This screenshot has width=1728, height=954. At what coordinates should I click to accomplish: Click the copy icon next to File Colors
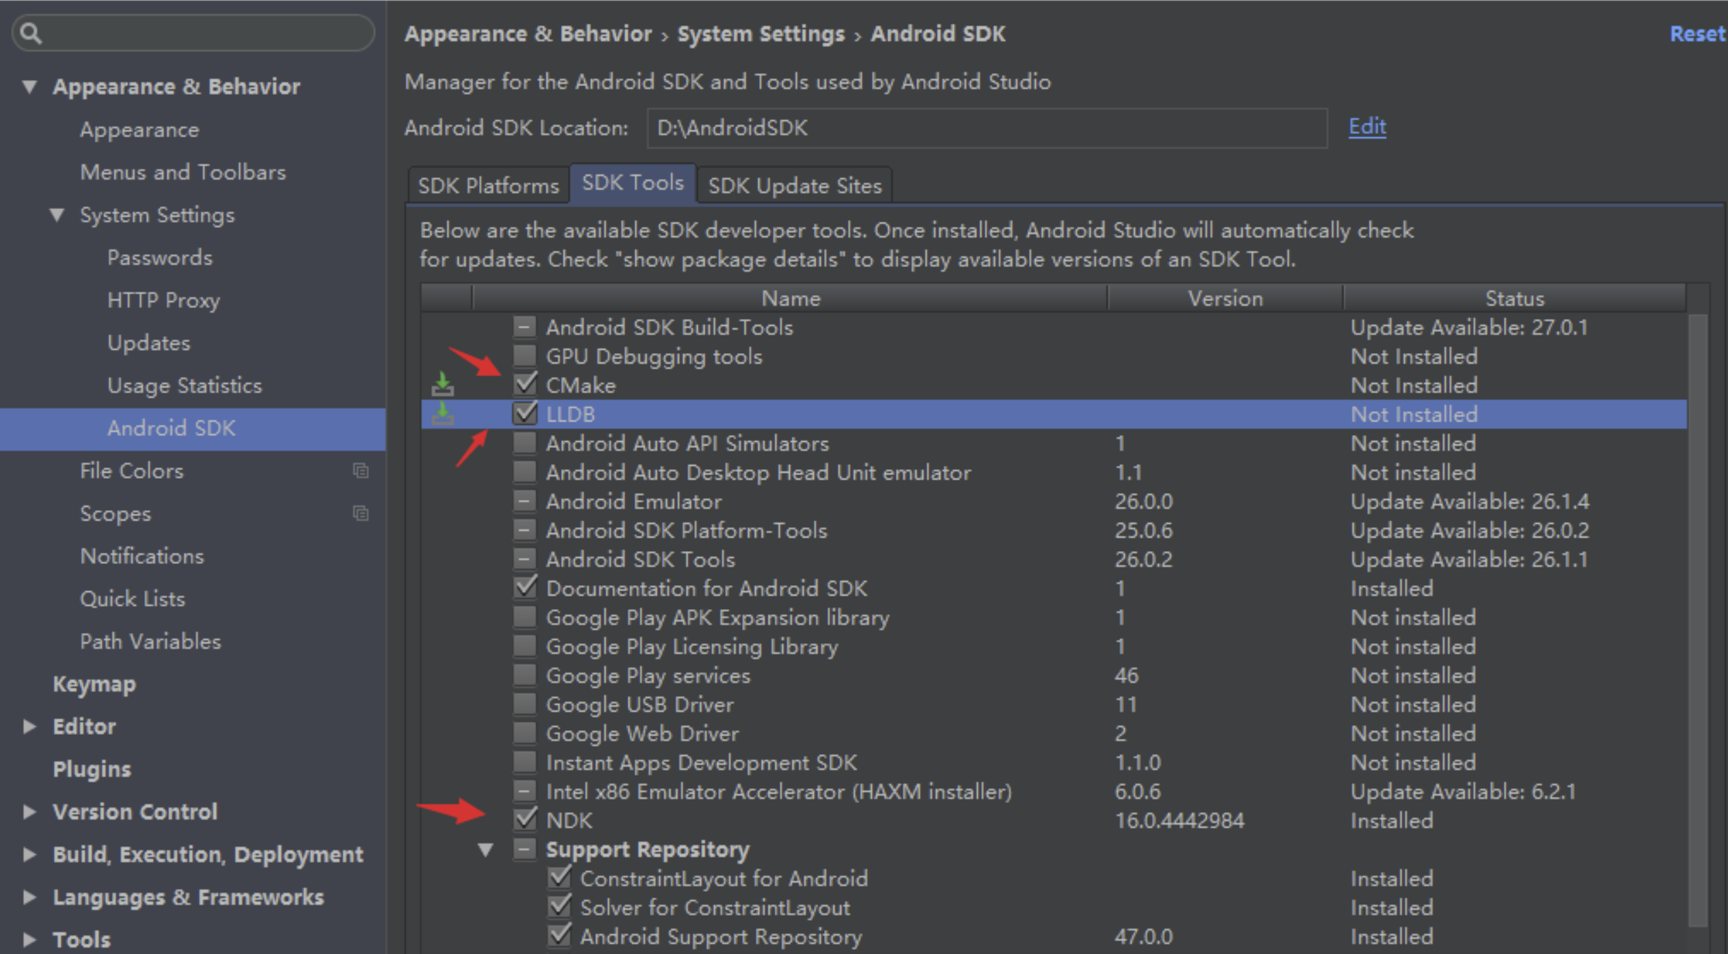(361, 471)
